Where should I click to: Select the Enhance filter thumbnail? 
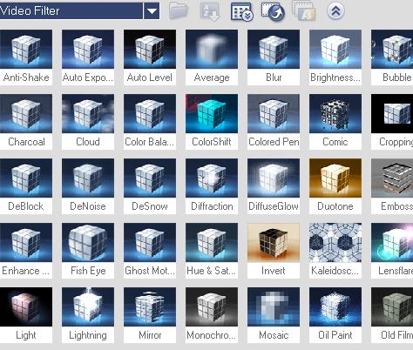coord(26,242)
